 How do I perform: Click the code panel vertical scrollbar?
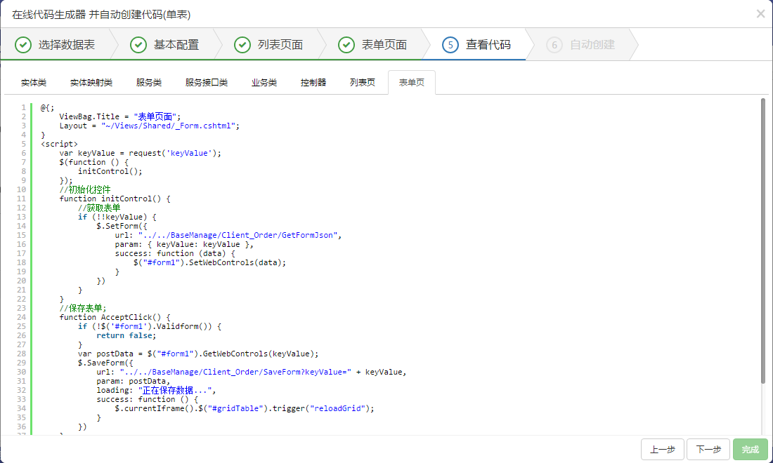[x=763, y=241]
